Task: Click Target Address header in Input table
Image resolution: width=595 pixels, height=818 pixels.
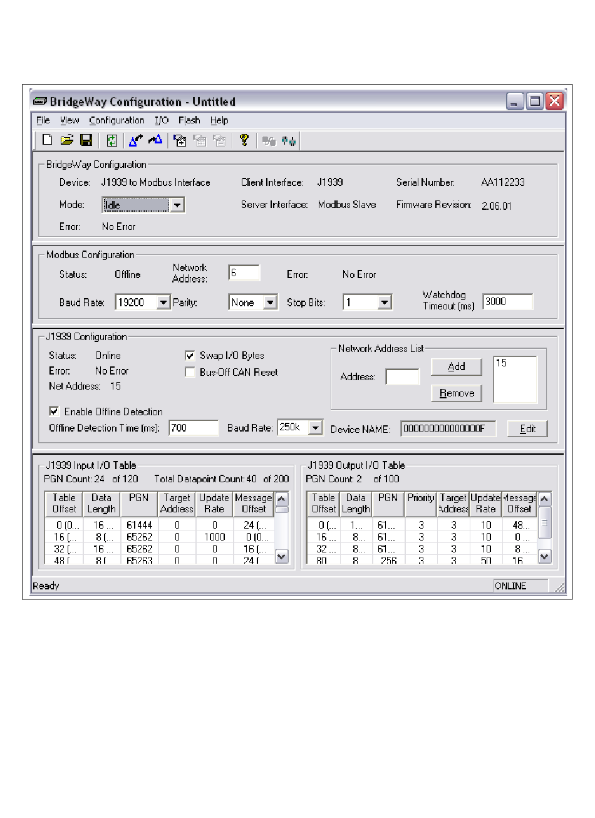Action: pyautogui.click(x=177, y=504)
